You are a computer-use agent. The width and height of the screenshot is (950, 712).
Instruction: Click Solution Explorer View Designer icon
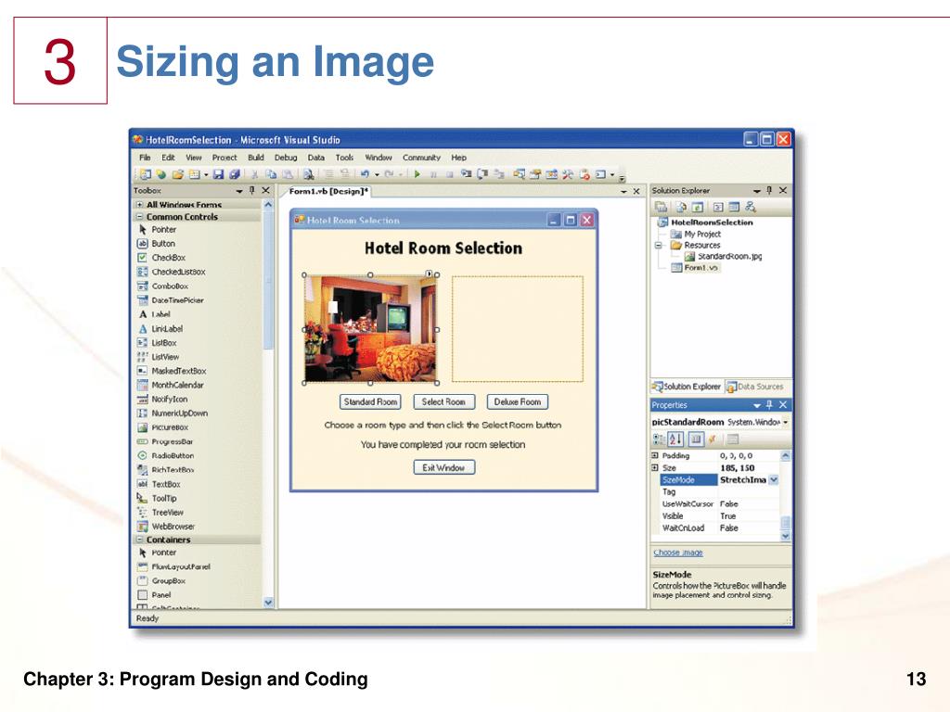pyautogui.click(x=734, y=207)
